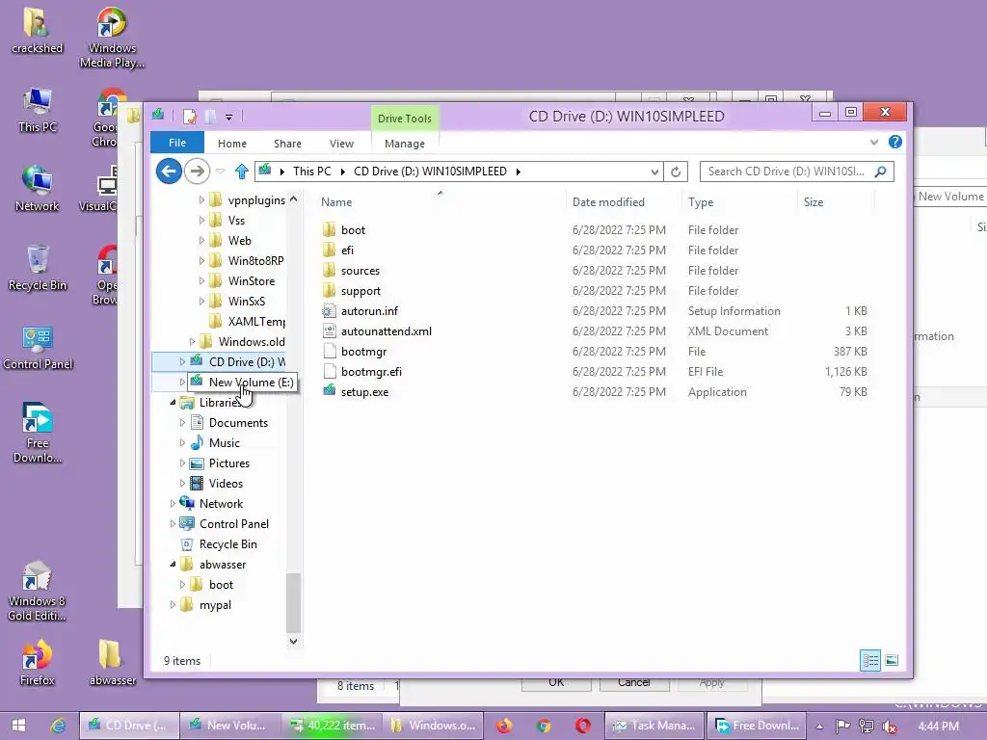Click the Forward arrow in Explorer
987x740 pixels.
point(197,172)
